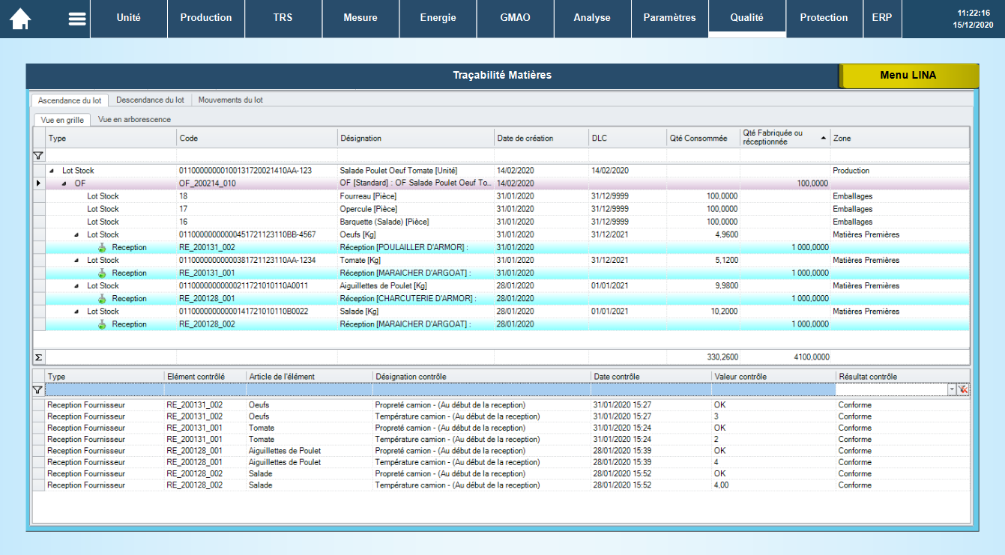Image resolution: width=1005 pixels, height=555 pixels.
Task: Click the Désignation filter field in upper grid
Action: (415, 156)
